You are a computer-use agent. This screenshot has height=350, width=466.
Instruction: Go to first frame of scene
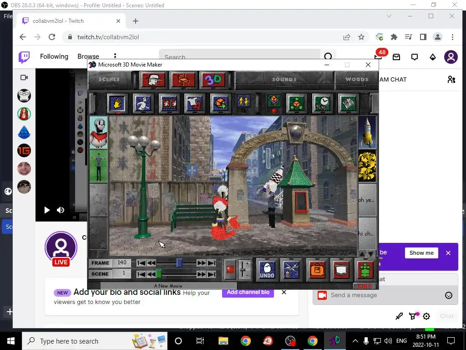coord(142,263)
